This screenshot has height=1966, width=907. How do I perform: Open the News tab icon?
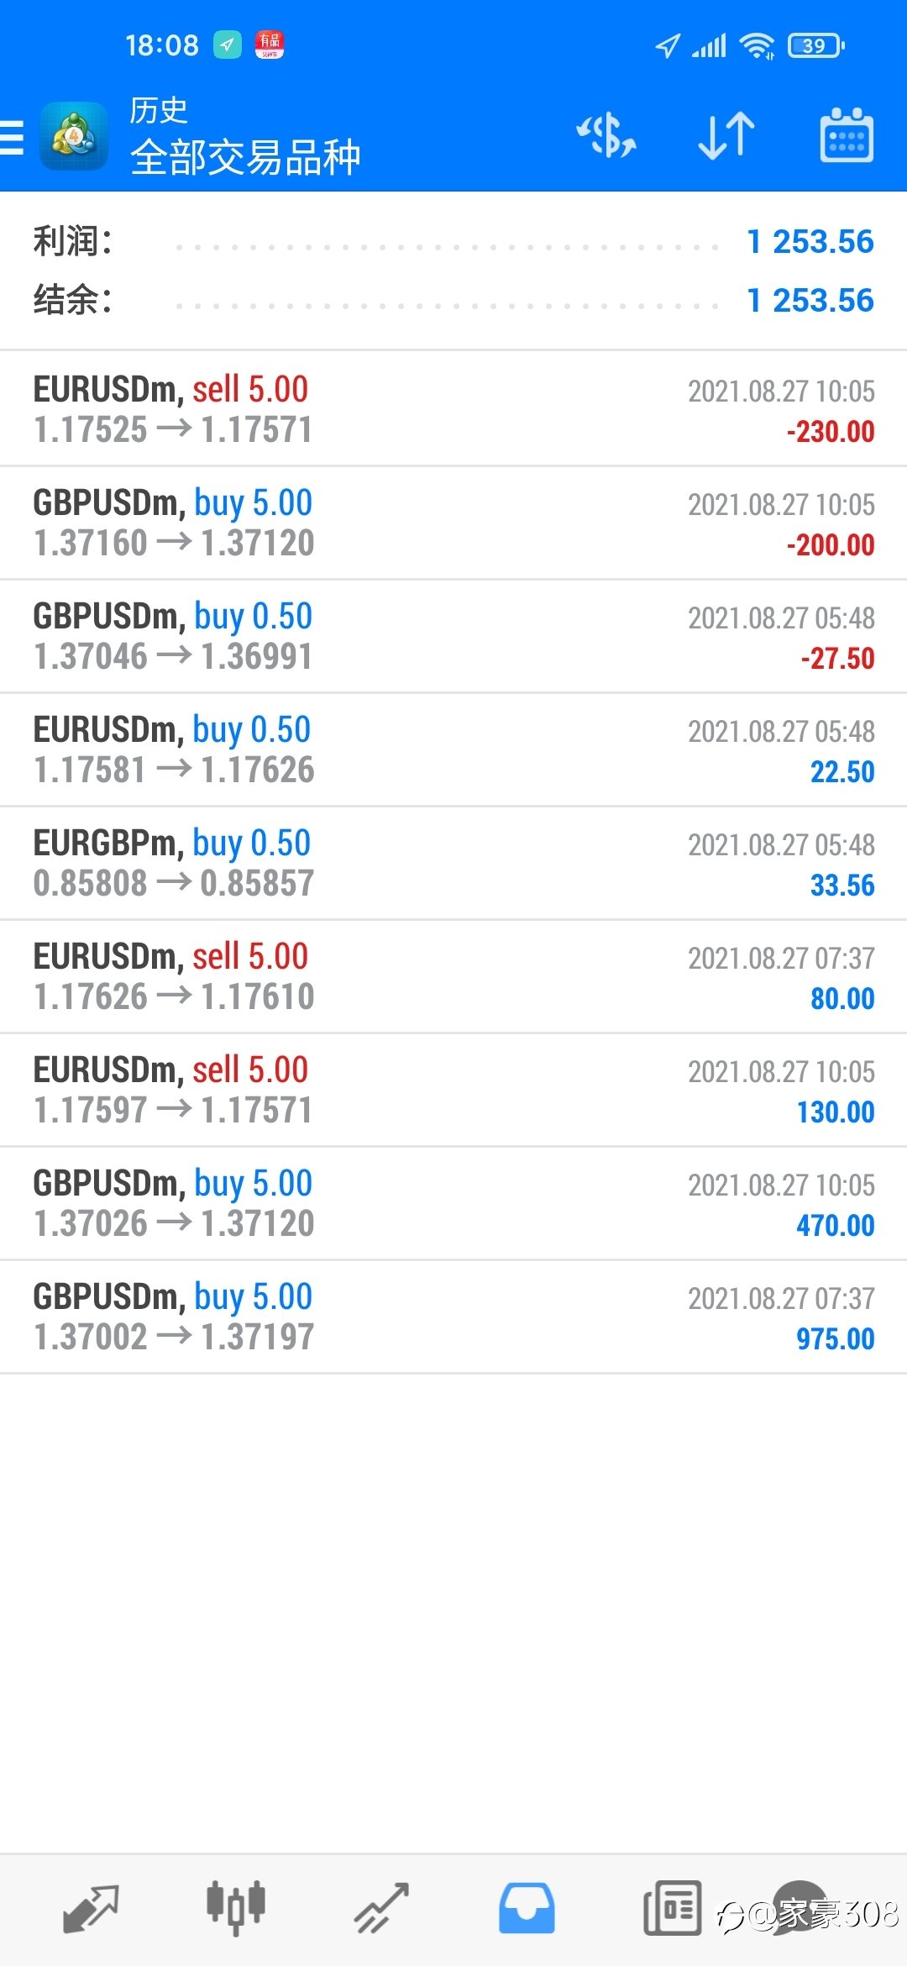point(672,1908)
